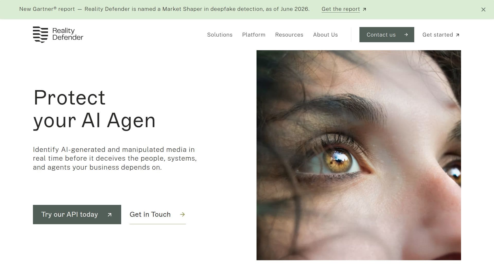The width and height of the screenshot is (494, 278).
Task: Click the Get in Touch link
Action: tap(157, 214)
